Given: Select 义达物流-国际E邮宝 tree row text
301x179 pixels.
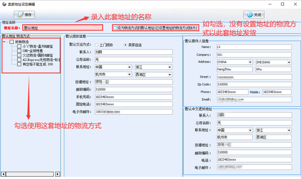Looking at the screenshot, I should click(38, 55).
